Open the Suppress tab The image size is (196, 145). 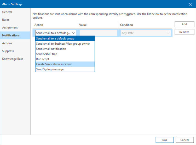point(8,51)
